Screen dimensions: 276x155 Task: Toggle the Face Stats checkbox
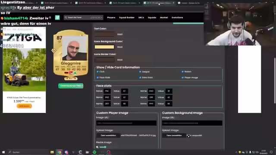(97, 77)
